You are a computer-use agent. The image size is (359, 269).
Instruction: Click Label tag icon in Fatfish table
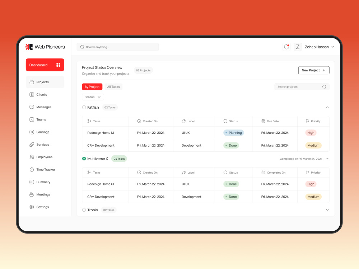(x=183, y=121)
